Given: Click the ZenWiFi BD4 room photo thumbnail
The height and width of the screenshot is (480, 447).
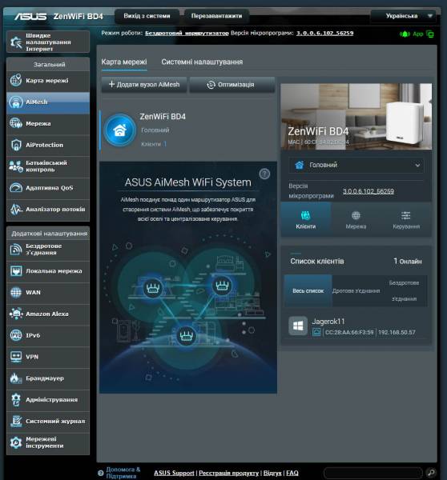Looking at the screenshot, I should pos(356,117).
